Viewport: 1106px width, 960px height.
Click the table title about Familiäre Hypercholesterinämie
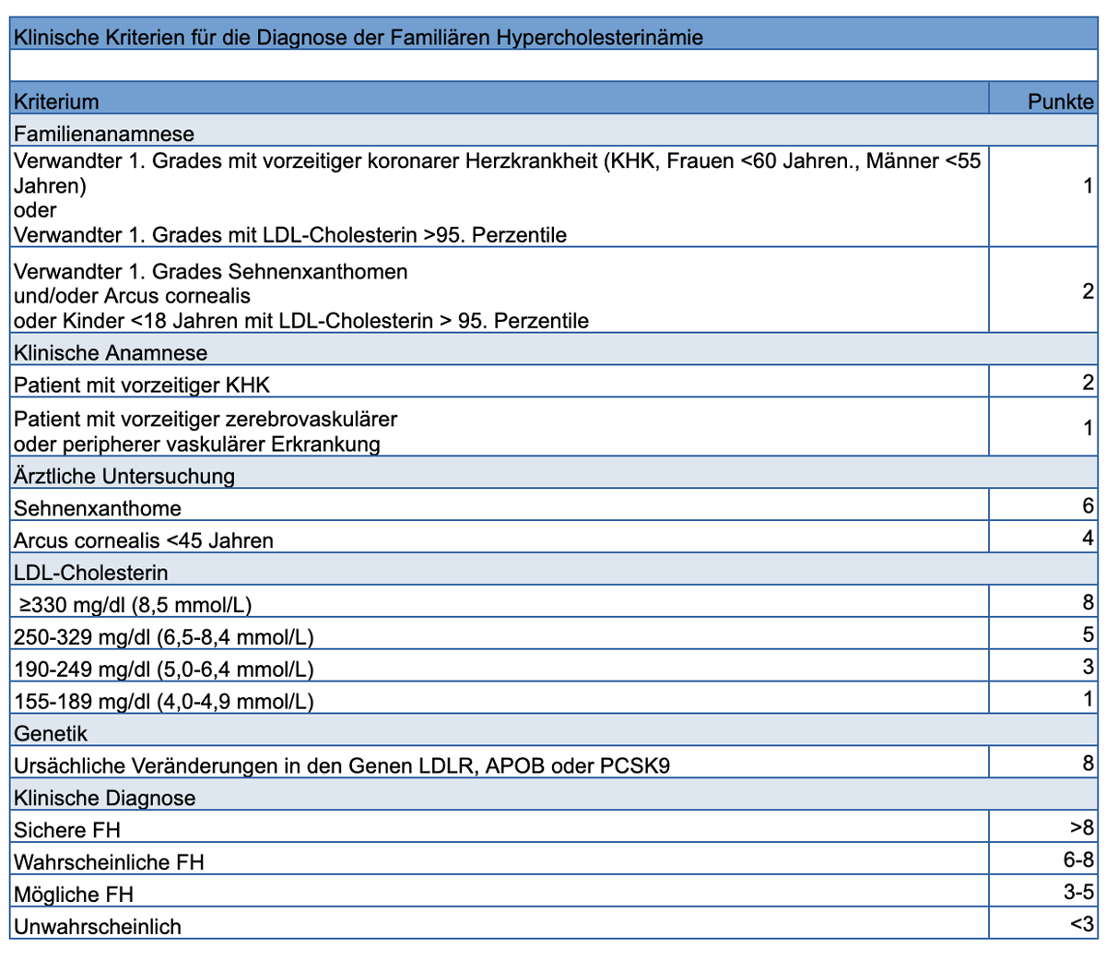pos(358,38)
